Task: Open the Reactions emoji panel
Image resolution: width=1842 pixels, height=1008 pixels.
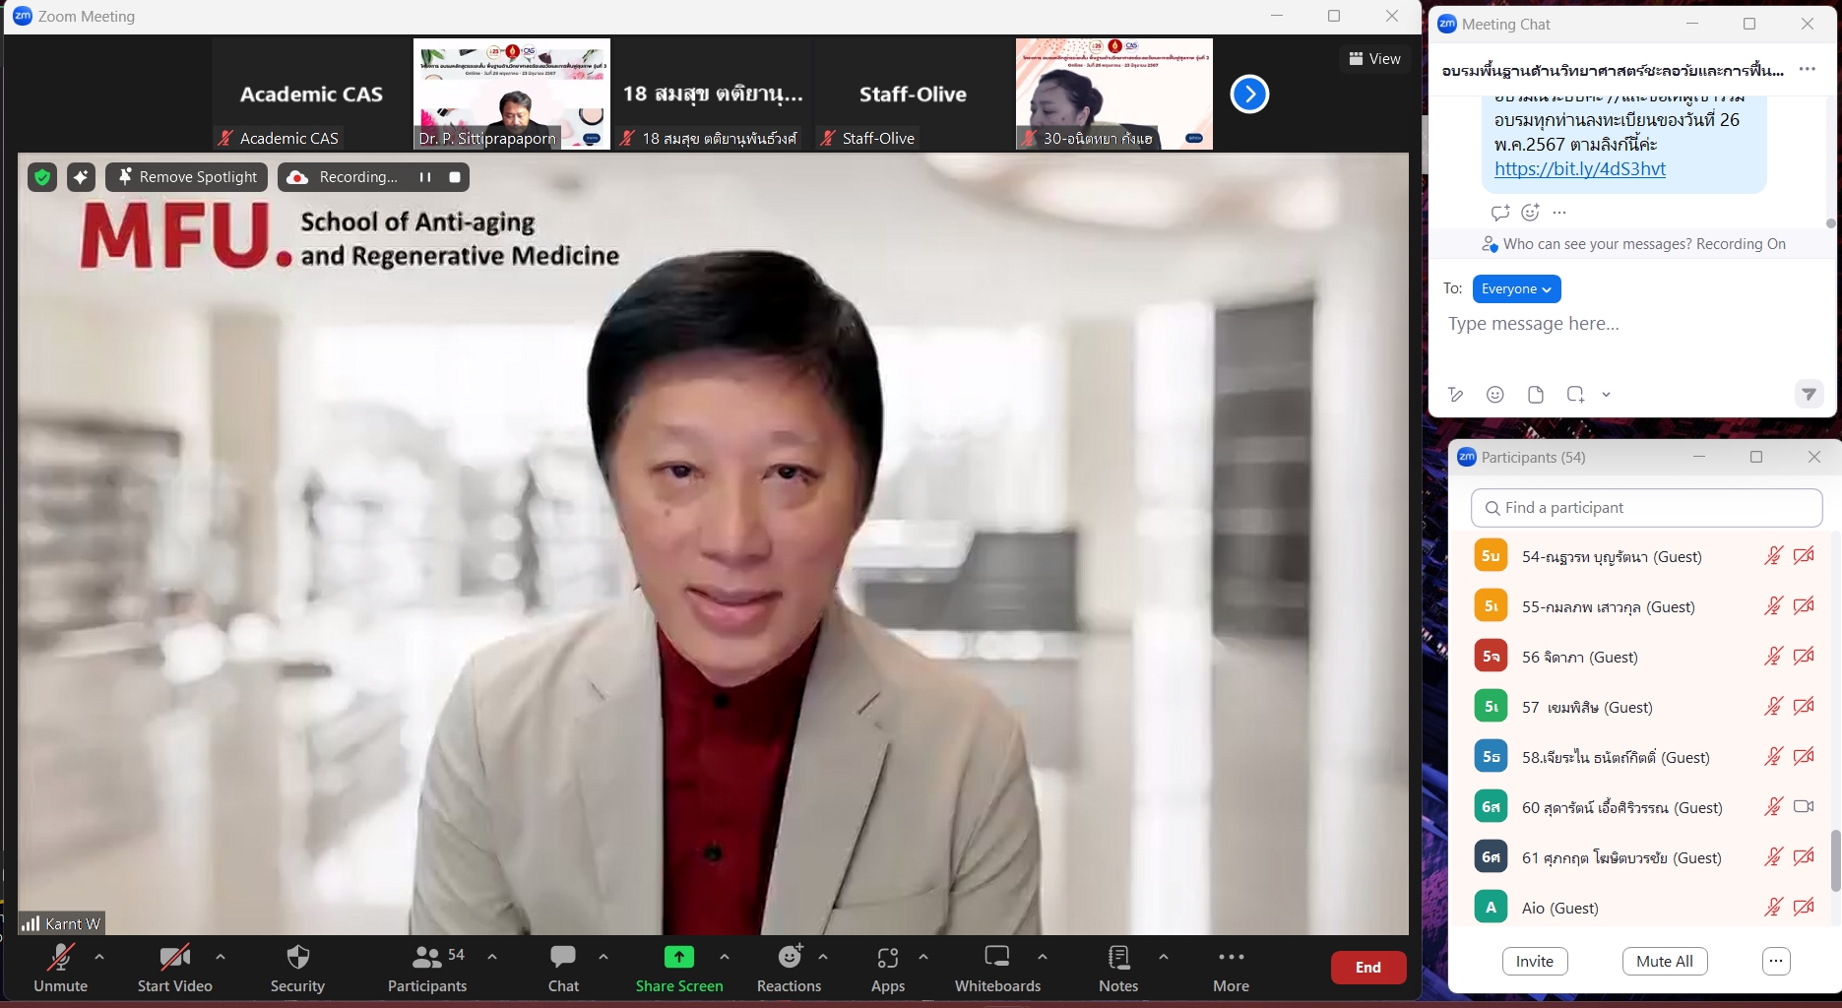Action: (x=789, y=967)
